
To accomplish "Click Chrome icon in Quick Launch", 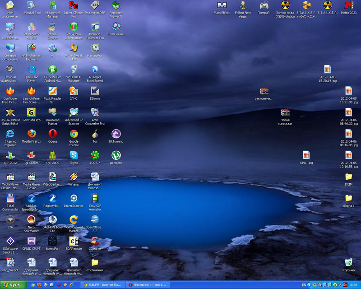I will (x=32, y=285).
